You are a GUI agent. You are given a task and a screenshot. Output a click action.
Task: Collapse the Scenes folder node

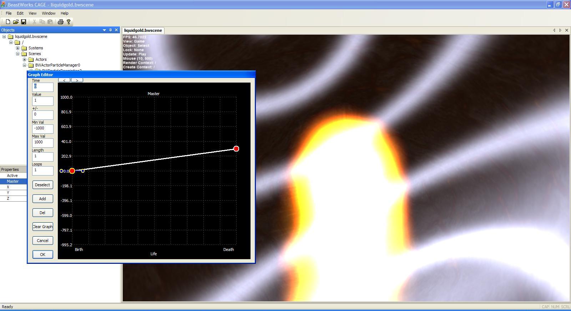(17, 54)
